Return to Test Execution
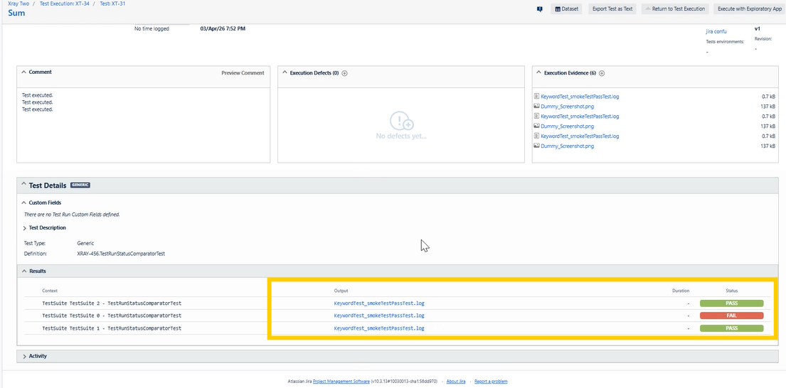Screen dimensions: 786x388 [674, 9]
